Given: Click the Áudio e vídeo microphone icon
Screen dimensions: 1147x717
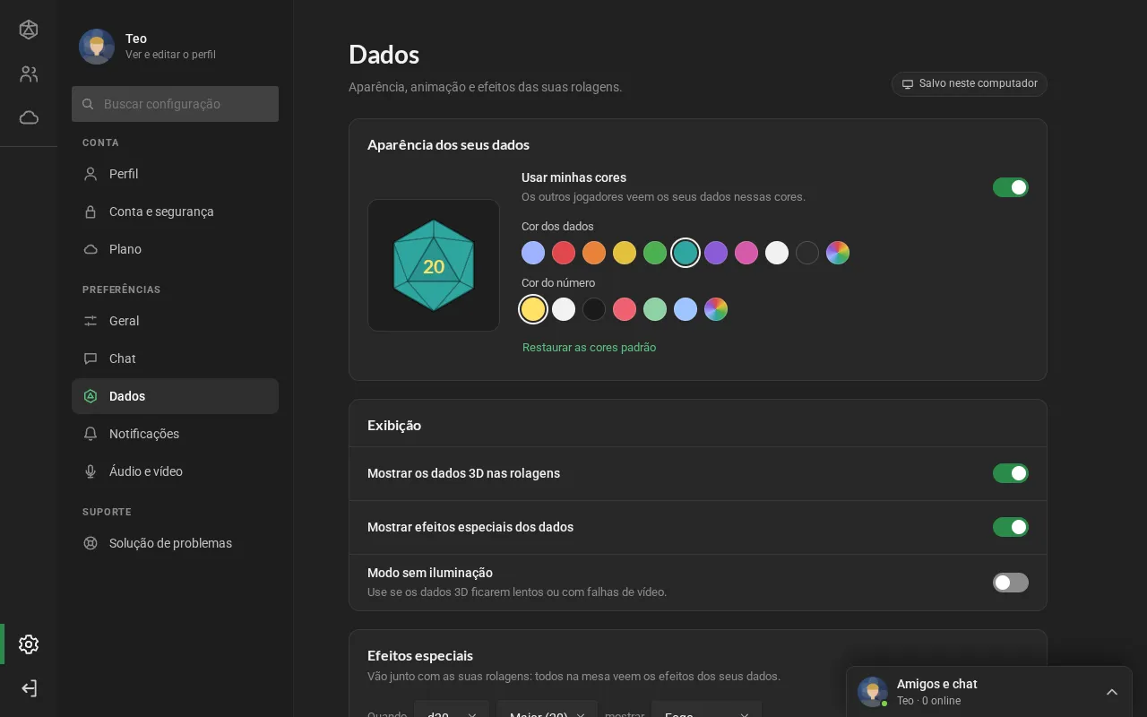Looking at the screenshot, I should [x=91, y=471].
